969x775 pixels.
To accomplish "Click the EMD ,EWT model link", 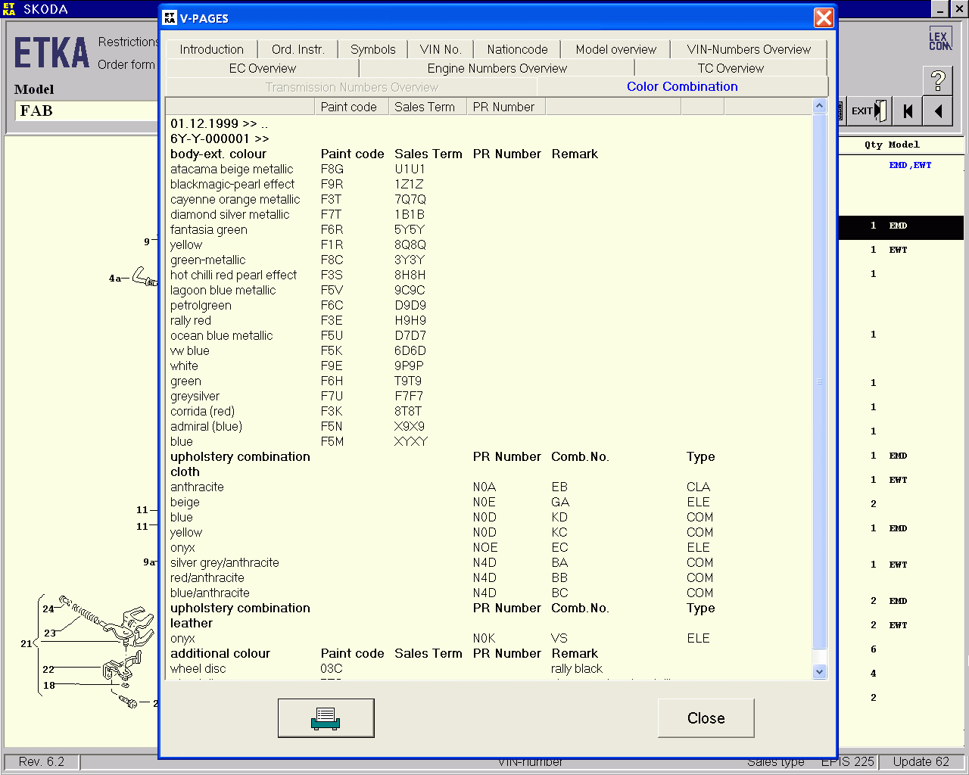I will 910,165.
